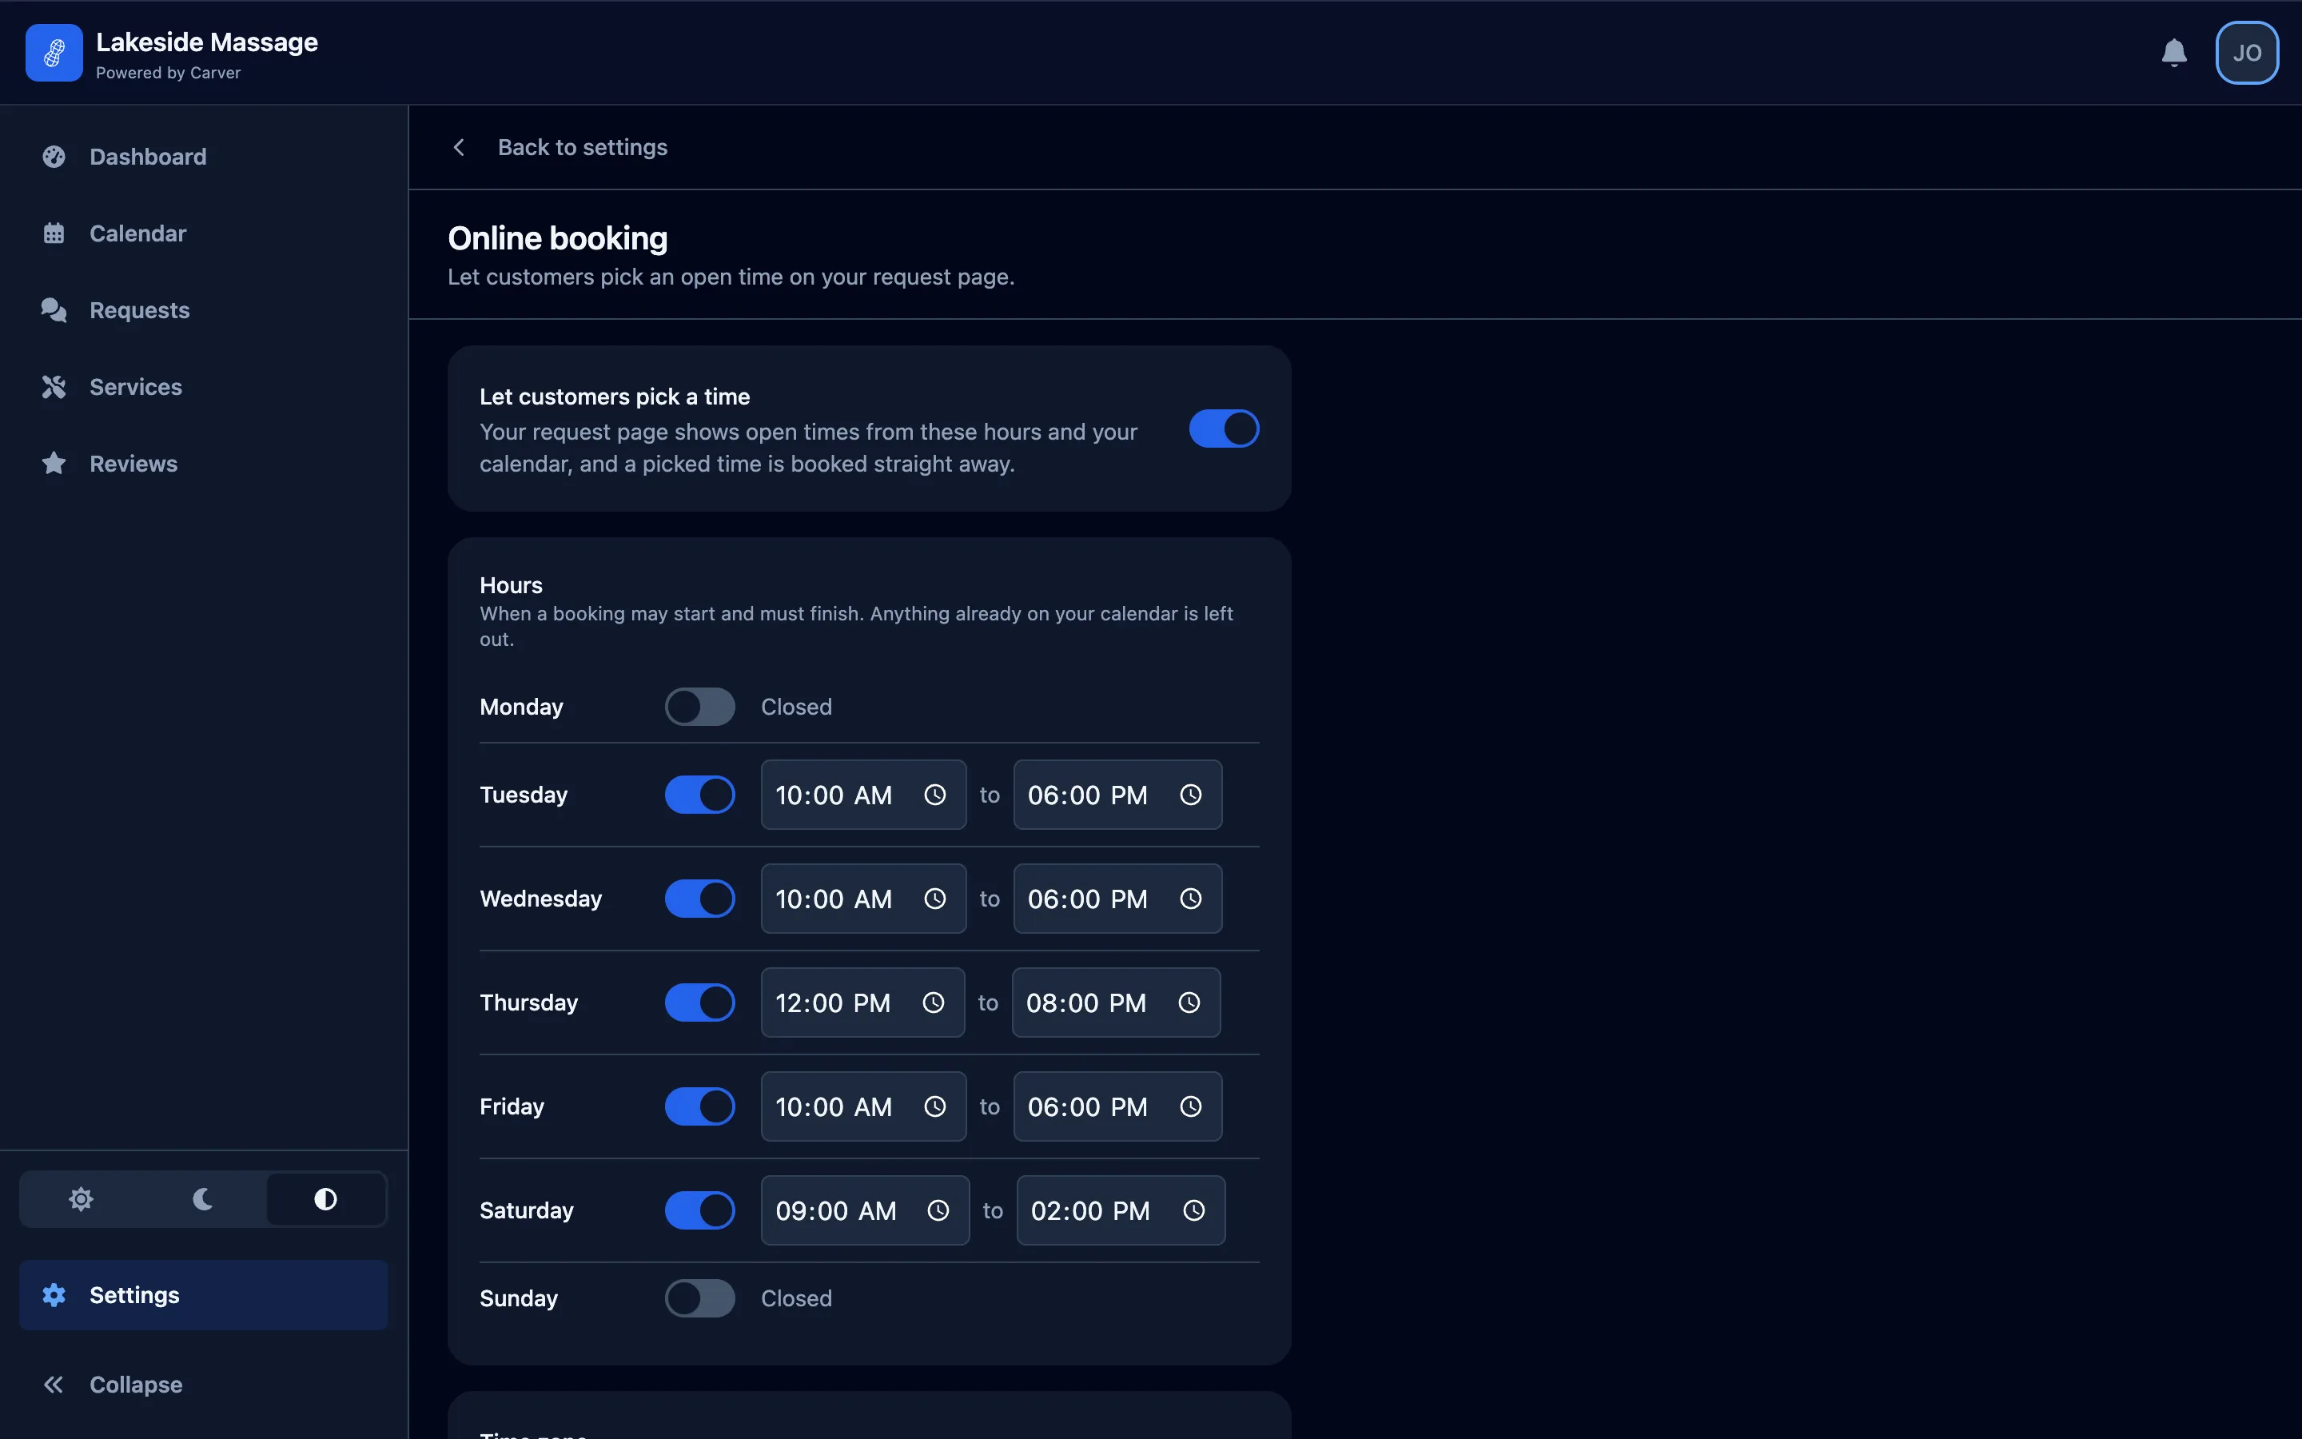
Task: Open Services in sidebar
Action: pos(204,388)
